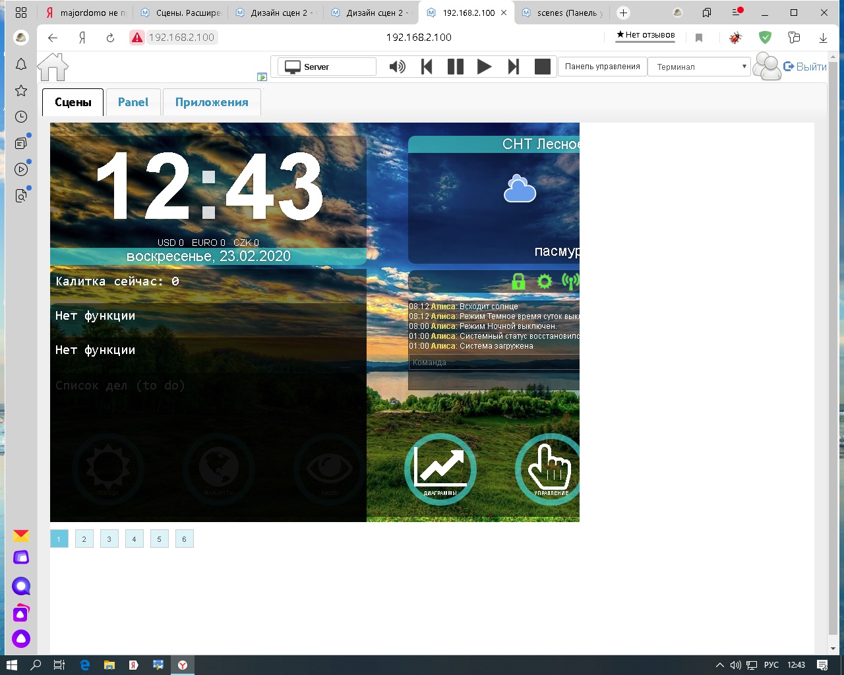Close the active 192.168.2.100 browser tab

point(504,13)
